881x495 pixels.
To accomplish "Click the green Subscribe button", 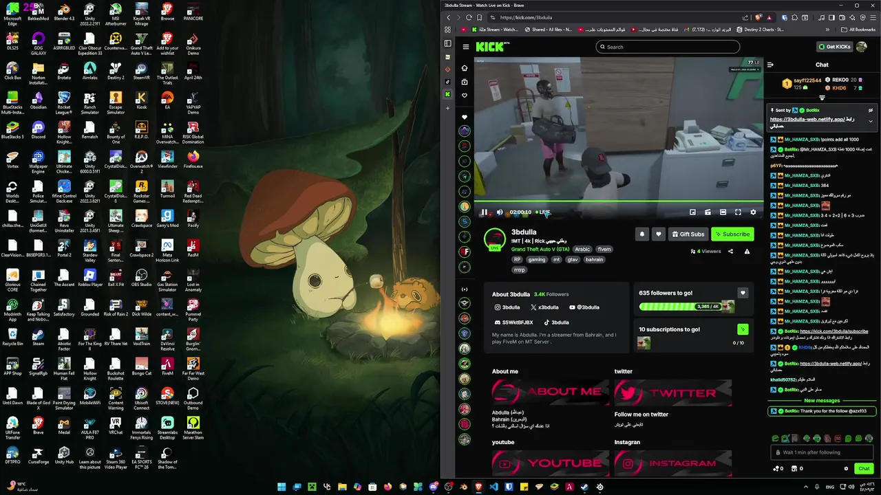I will (732, 234).
